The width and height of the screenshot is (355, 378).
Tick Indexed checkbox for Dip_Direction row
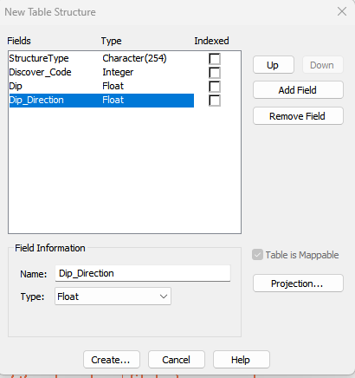point(215,101)
